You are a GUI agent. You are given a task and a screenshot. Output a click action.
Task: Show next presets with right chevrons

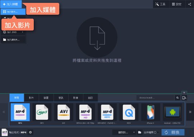coord(190,112)
